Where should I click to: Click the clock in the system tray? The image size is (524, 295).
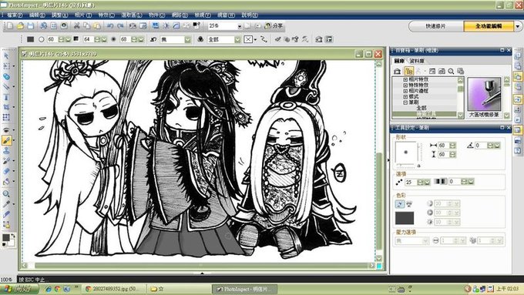tap(507, 289)
